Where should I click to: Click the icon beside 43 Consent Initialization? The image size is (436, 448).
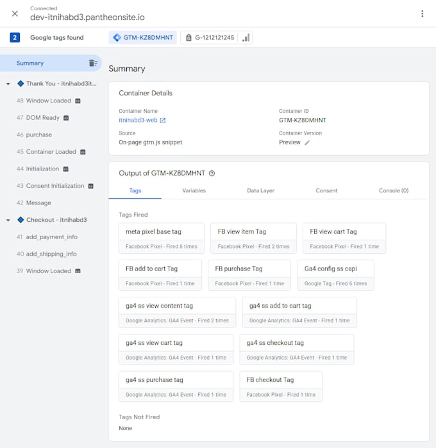[x=91, y=186]
